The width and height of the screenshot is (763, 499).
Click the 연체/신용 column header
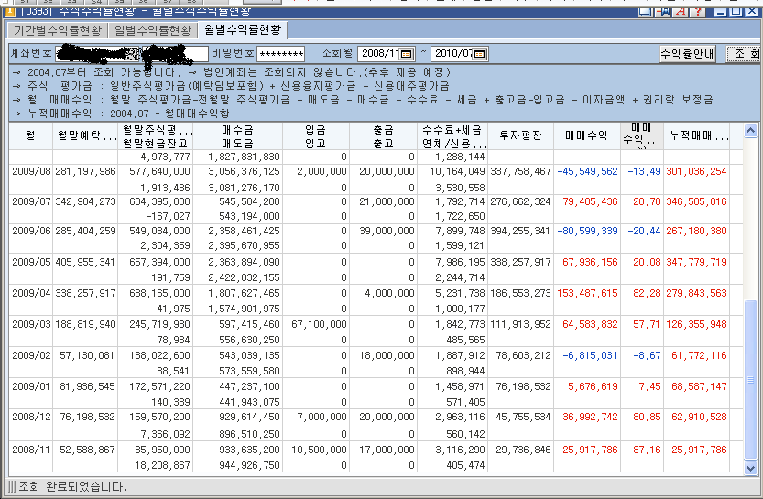pos(452,143)
